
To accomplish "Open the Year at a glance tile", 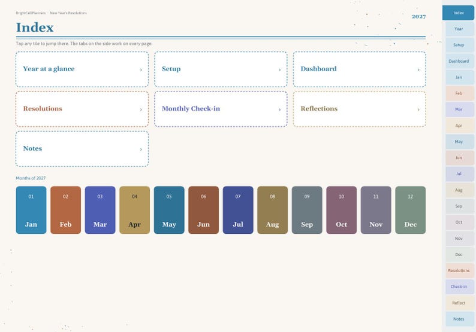I will click(x=82, y=69).
